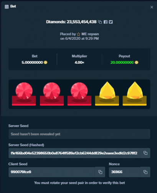Screen dimensions: 157x193
Task: Click the Server Seed field
Action: 79,134
